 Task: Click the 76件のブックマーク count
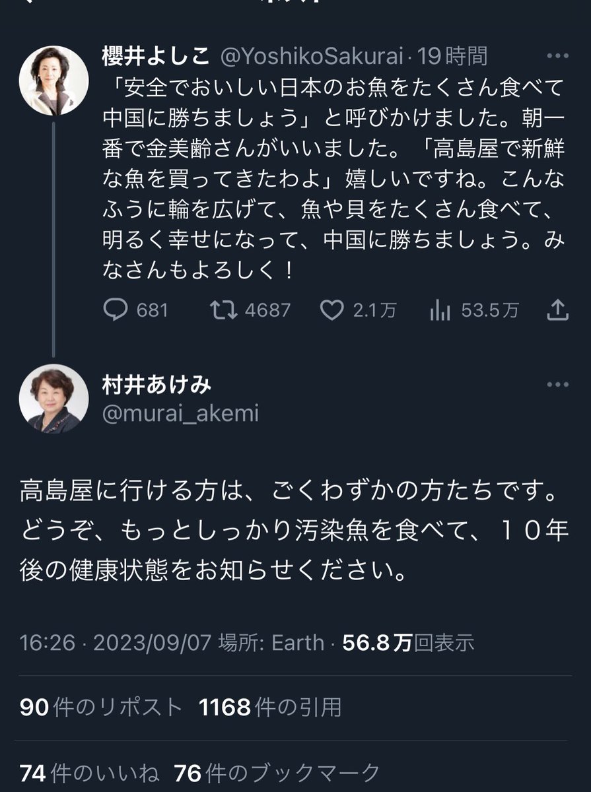click(277, 773)
